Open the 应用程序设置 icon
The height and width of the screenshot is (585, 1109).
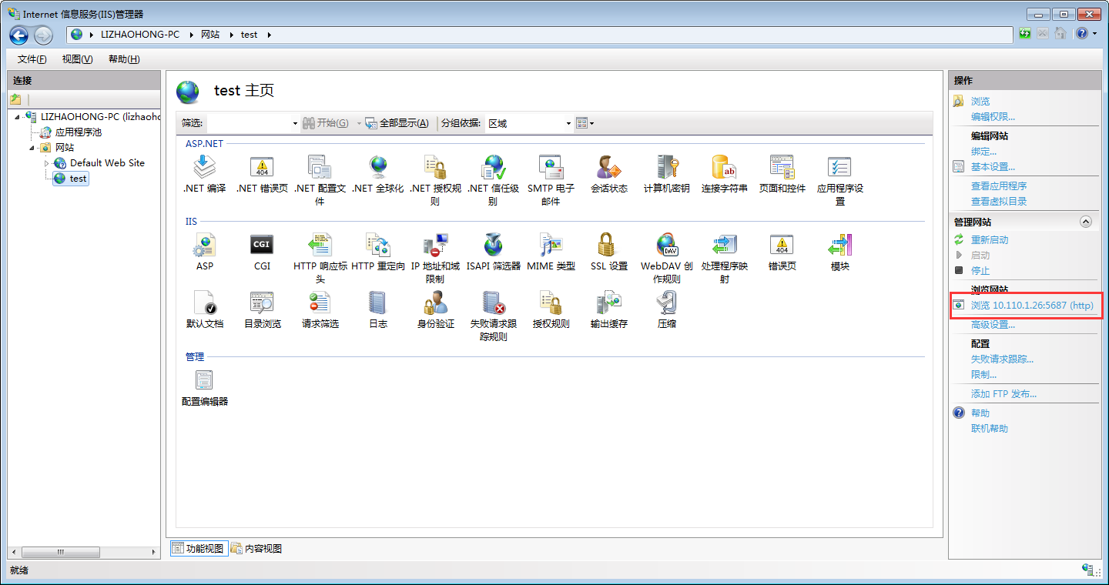[839, 167]
